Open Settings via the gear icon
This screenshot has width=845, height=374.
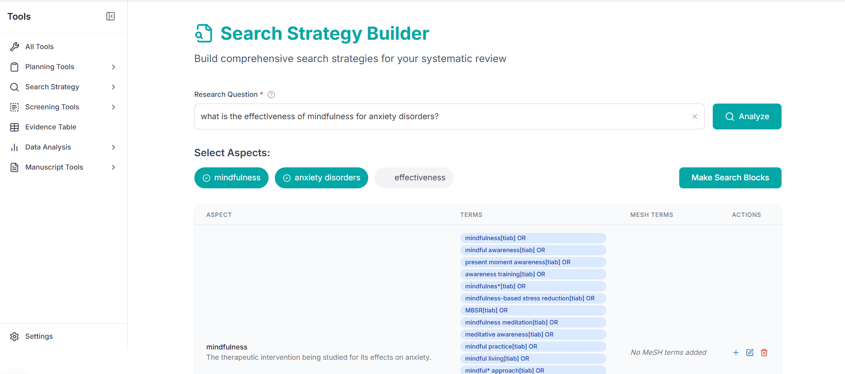pyautogui.click(x=14, y=337)
